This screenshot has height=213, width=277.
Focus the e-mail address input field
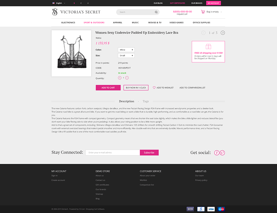tap(113, 153)
